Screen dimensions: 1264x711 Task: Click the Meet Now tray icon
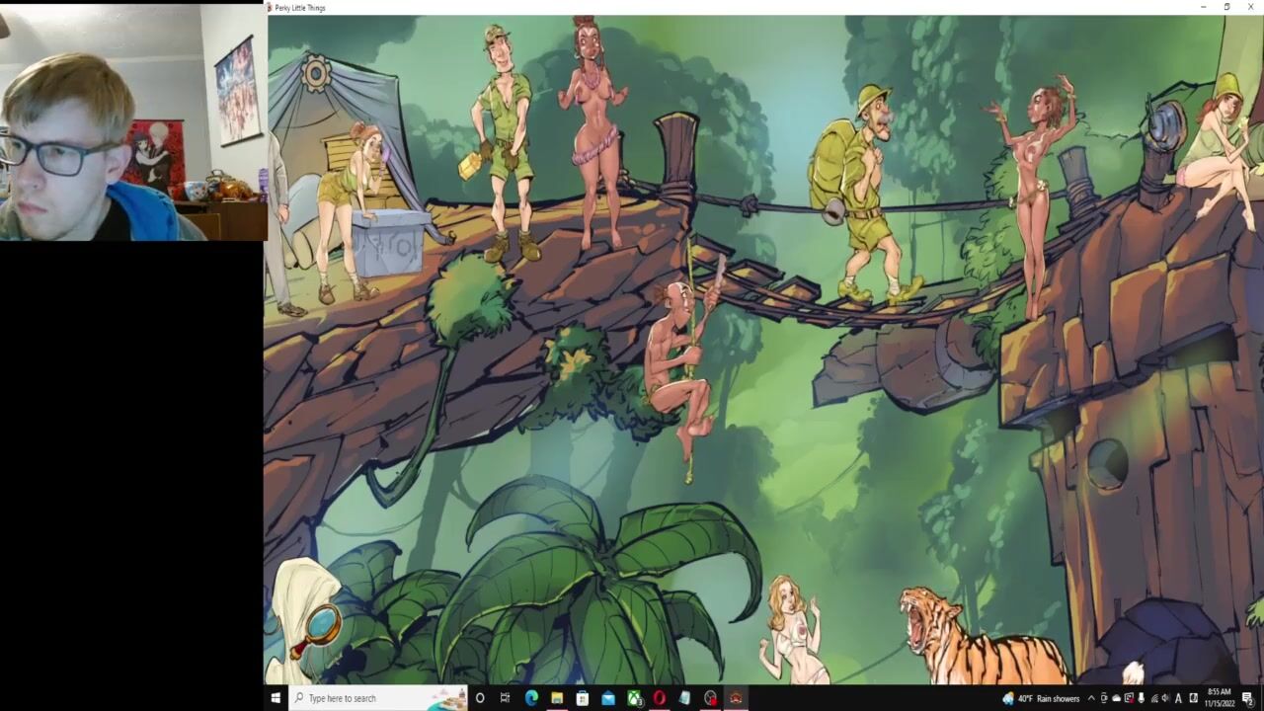click(1104, 698)
